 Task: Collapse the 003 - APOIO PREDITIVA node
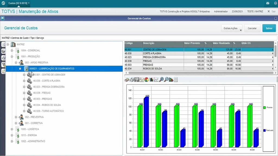(x=16, y=63)
